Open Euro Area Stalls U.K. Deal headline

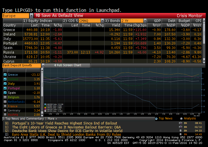(x=67, y=135)
